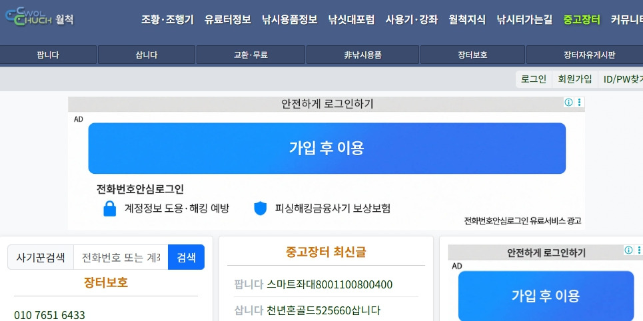Click the sidebar 안전하게 로그인하기 ad title
The width and height of the screenshot is (643, 321).
point(546,252)
